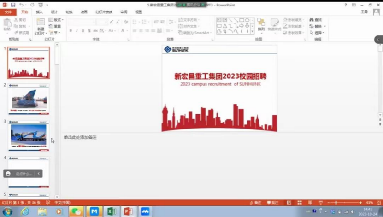Screen dimensions: 383x217
Task: Expand the shapes gallery dropdown
Action: [253, 31]
